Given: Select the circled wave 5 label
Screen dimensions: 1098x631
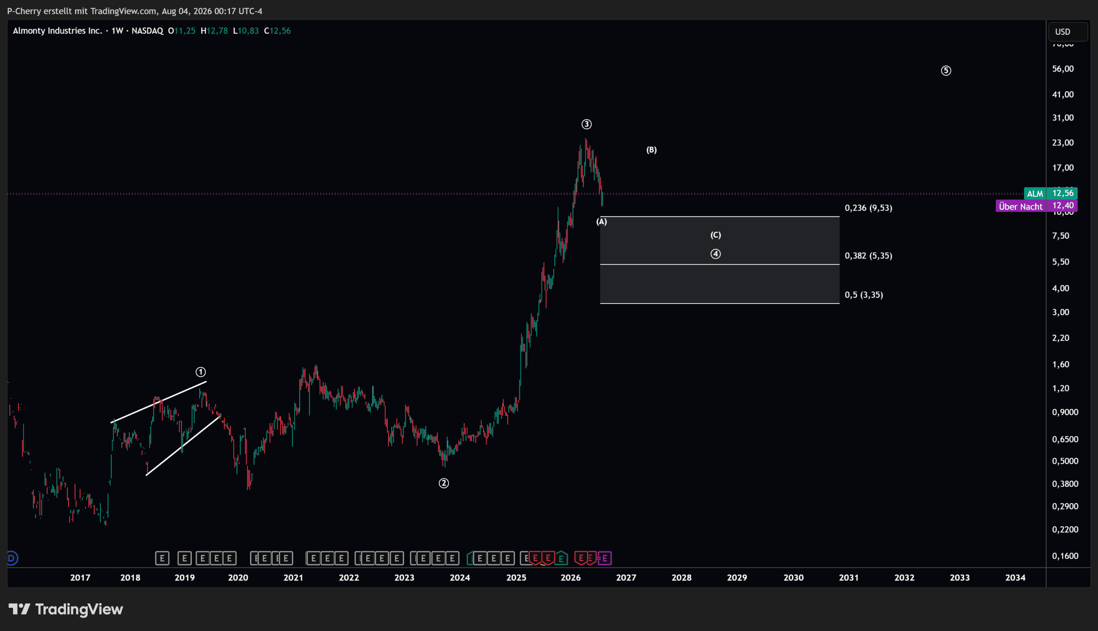Looking at the screenshot, I should point(946,71).
